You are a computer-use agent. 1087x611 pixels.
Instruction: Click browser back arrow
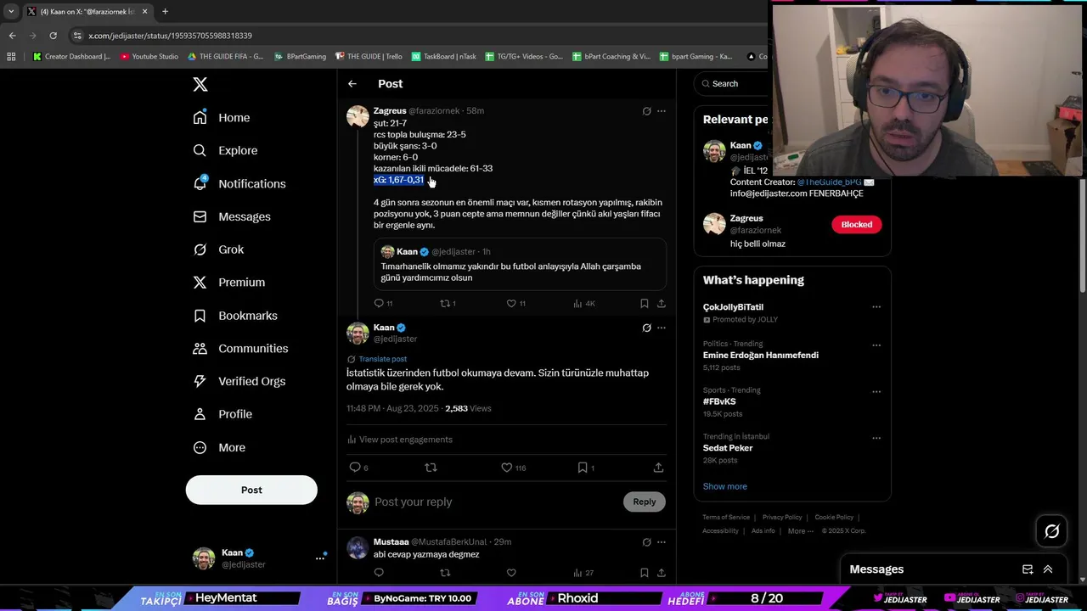(x=12, y=36)
